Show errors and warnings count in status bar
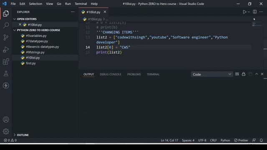 coord(10,140)
